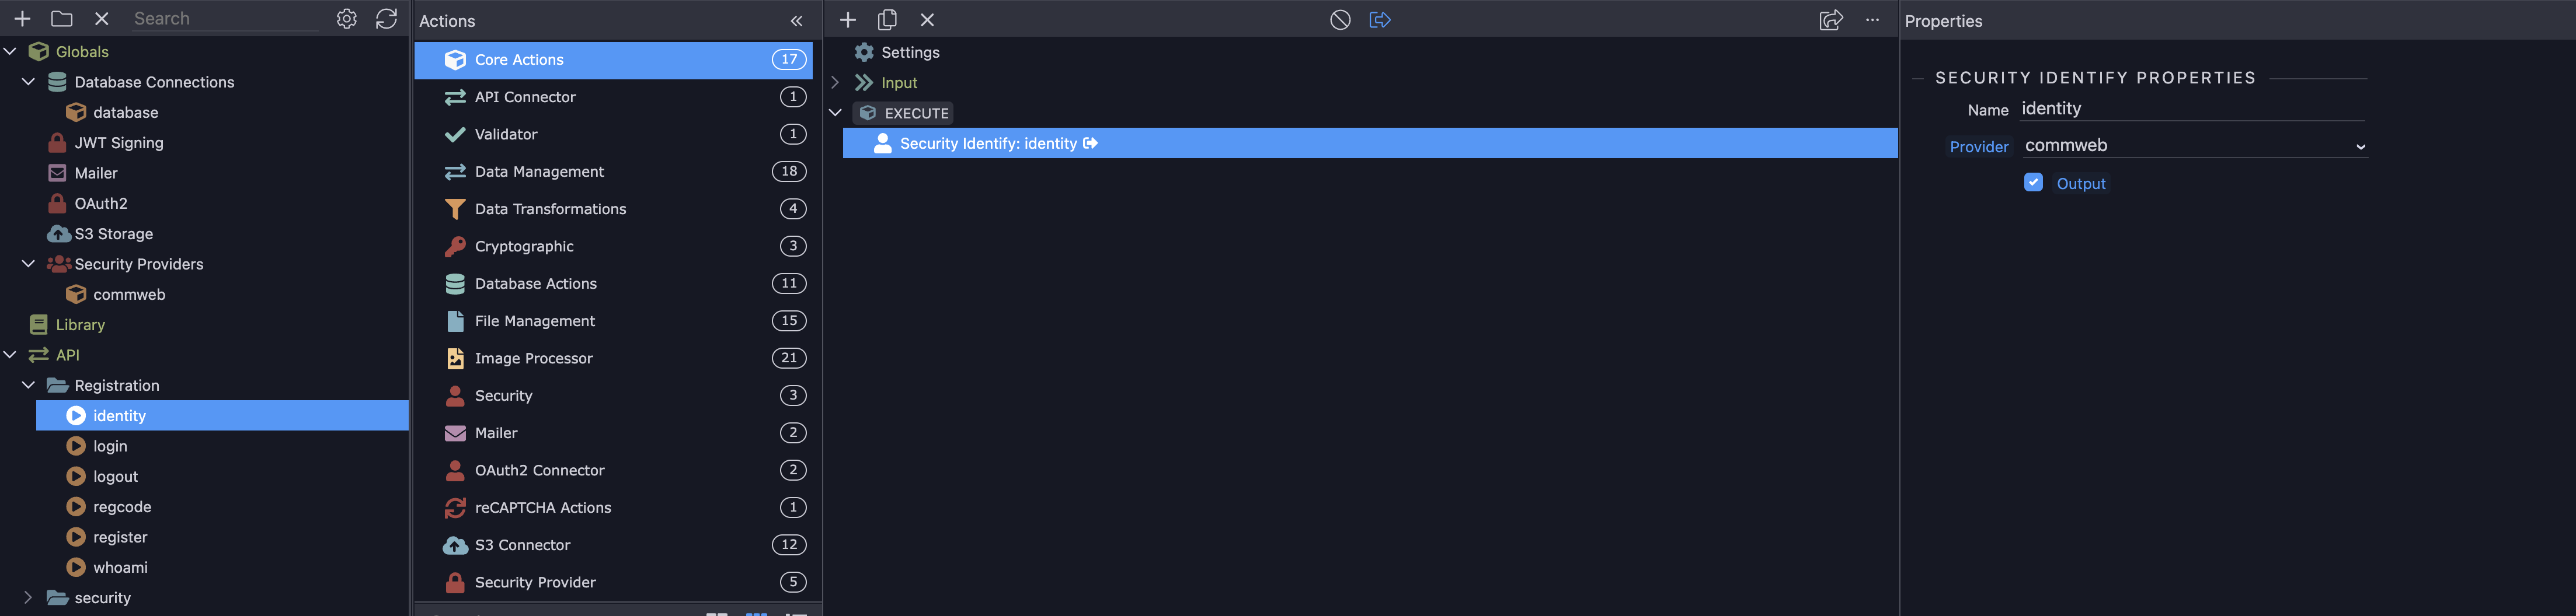Click the S3 Storage cloud icon
The width and height of the screenshot is (2576, 616).
59,233
